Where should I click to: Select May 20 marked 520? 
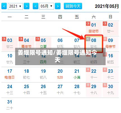[x=60, y=74]
